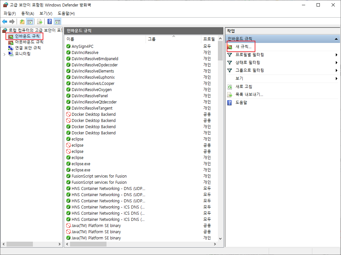Viewport: 341px width, 255px height.
Task: Open the 파일(F) menu
Action: pos(10,13)
